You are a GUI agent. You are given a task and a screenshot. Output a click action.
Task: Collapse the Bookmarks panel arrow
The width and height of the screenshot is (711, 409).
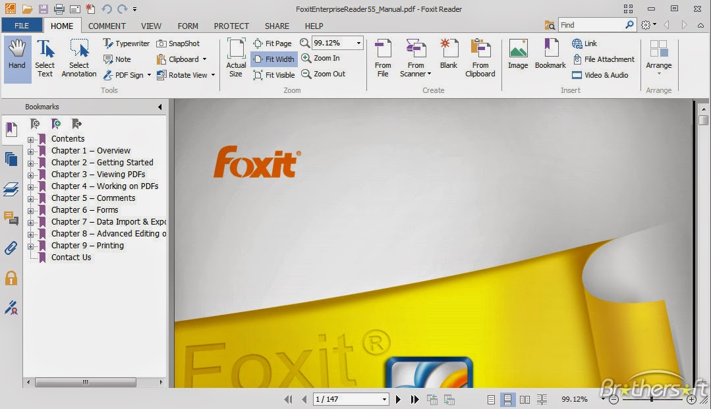click(x=160, y=107)
